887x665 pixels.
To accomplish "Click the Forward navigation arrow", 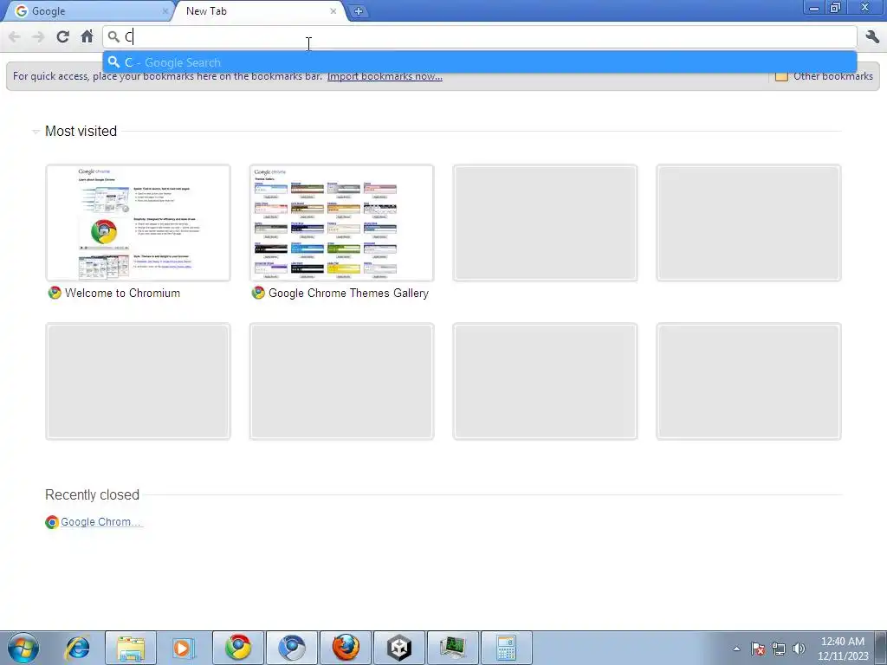I will (x=38, y=36).
